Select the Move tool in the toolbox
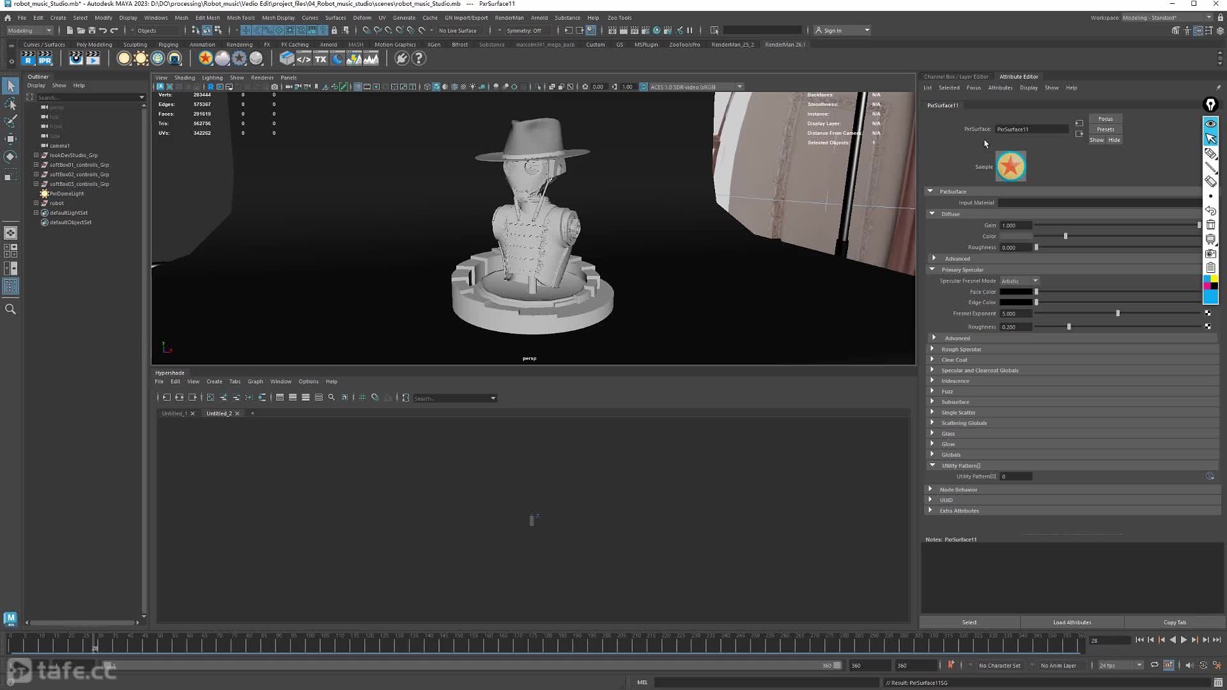 click(x=11, y=139)
